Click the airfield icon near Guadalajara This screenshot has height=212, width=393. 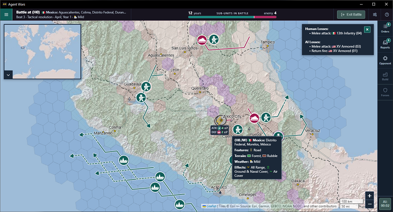(x=129, y=99)
